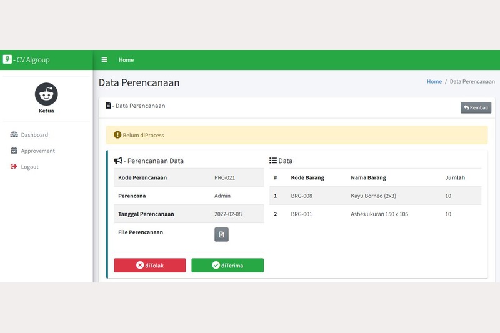Image resolution: width=500 pixels, height=333 pixels.
Task: Click the Logout icon in sidebar
Action: (x=14, y=167)
